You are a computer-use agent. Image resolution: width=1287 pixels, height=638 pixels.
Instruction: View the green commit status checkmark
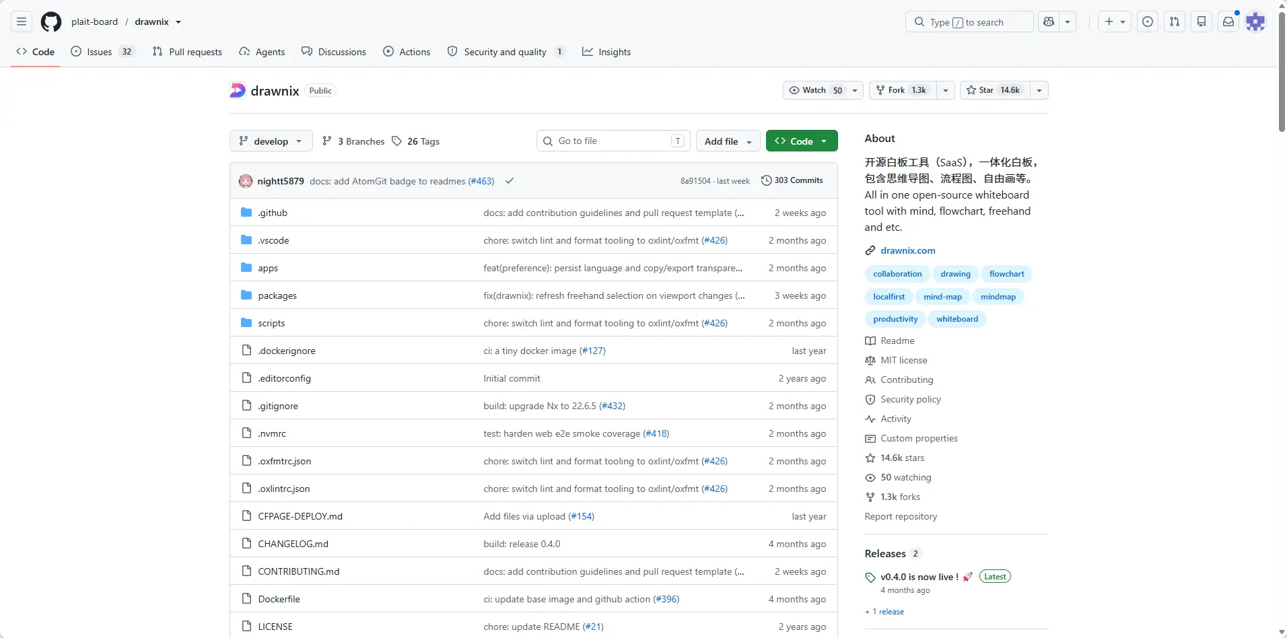click(x=510, y=180)
